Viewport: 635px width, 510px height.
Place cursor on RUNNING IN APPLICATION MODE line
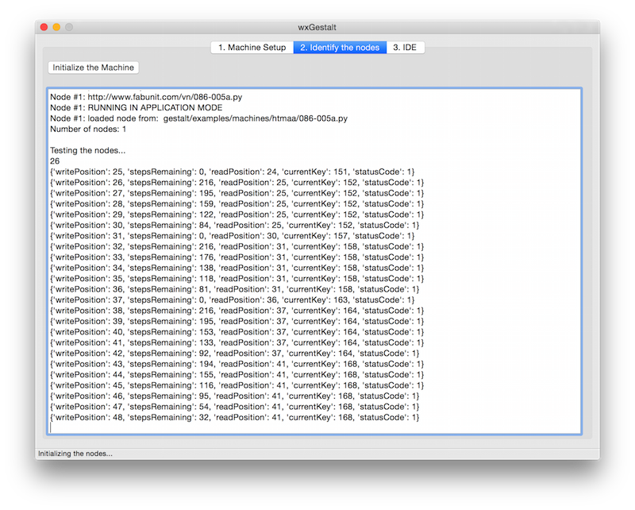click(136, 107)
